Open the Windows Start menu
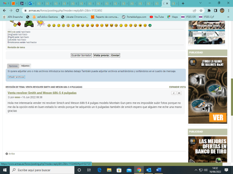The height and width of the screenshot is (174, 233). click(5, 170)
